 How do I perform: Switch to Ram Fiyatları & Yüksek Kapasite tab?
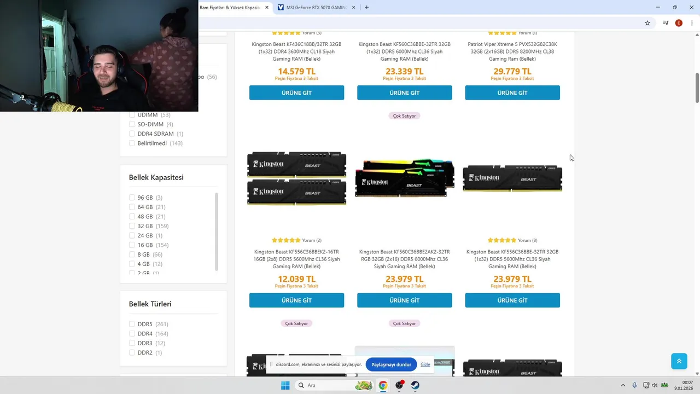[230, 8]
